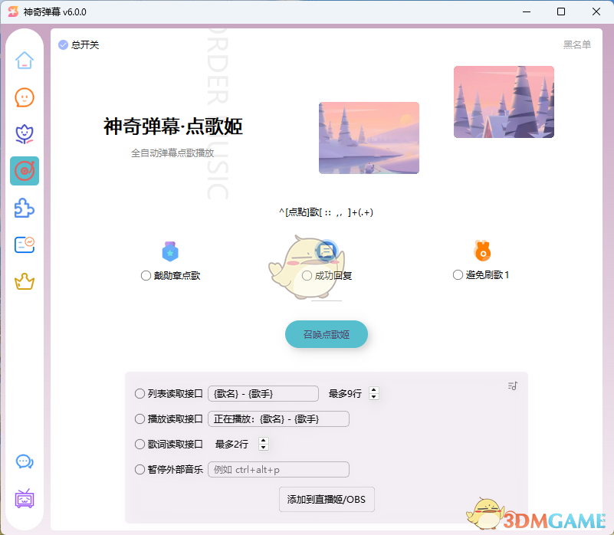The width and height of the screenshot is (614, 535).
Task: Click the ctrl+alt+p hotkey input field
Action: (x=278, y=470)
